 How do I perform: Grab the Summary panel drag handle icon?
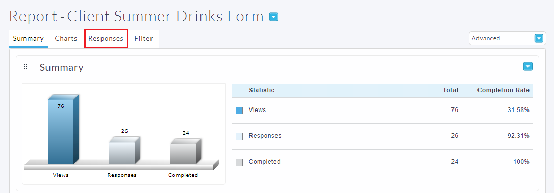(x=26, y=66)
